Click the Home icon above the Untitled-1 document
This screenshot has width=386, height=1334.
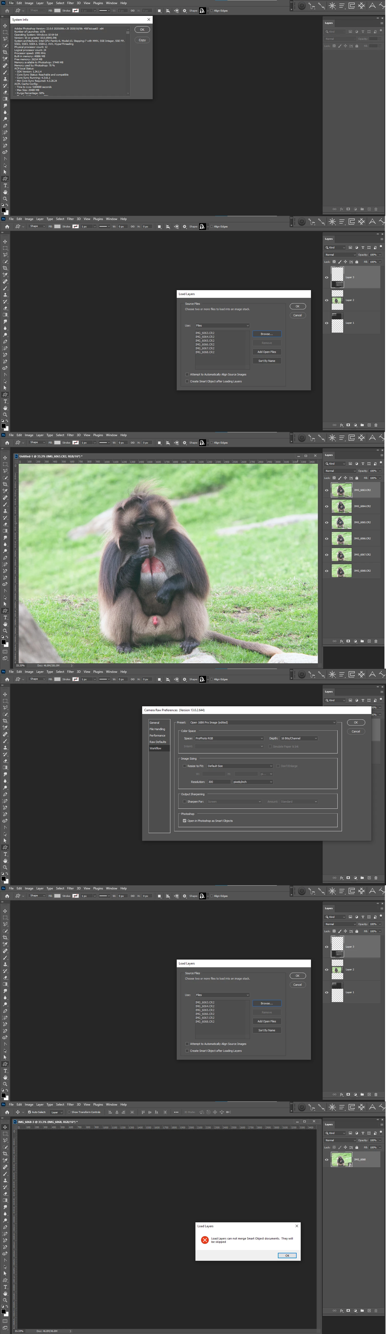(7, 442)
